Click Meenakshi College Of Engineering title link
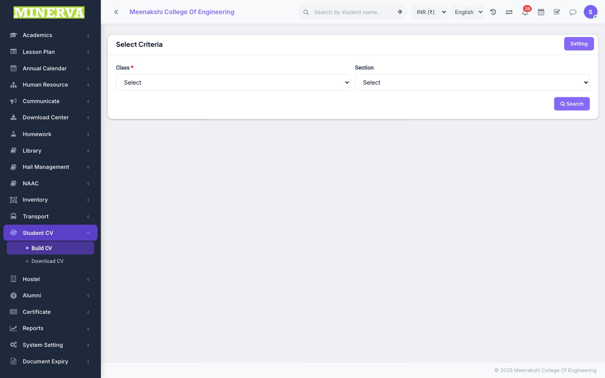Image resolution: width=605 pixels, height=378 pixels. click(x=182, y=12)
